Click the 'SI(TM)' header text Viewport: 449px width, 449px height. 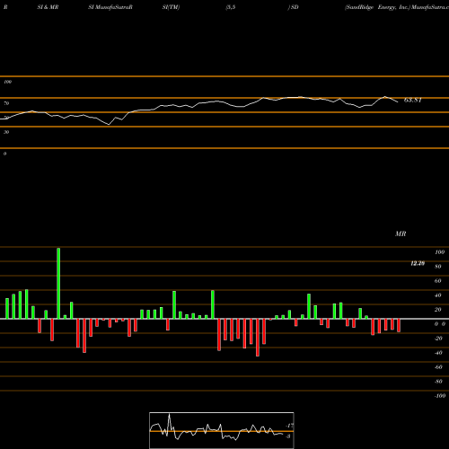[x=171, y=7]
